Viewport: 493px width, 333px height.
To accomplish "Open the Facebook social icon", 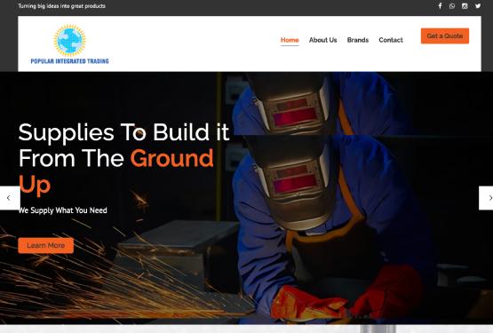I will click(441, 6).
